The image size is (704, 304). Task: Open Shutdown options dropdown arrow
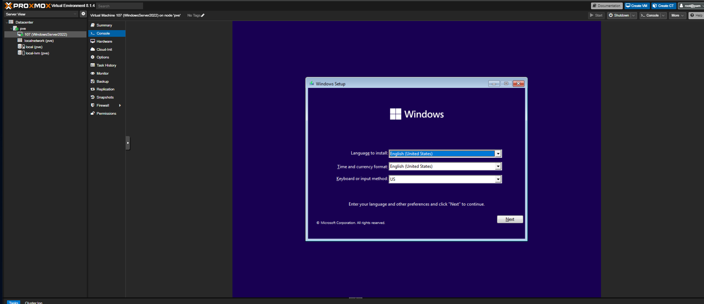tap(634, 15)
